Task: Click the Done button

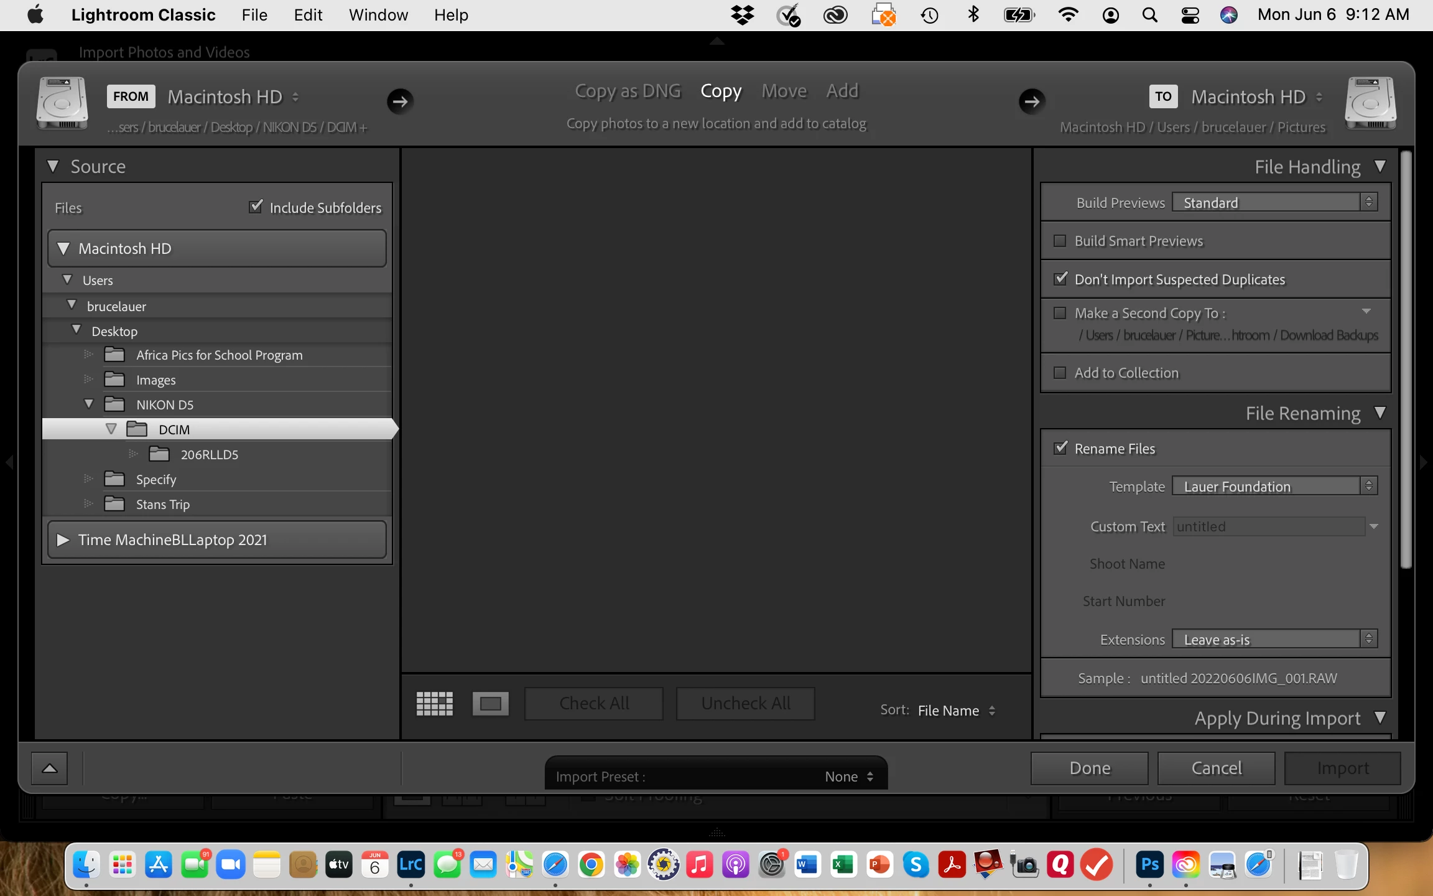Action: pos(1089,768)
